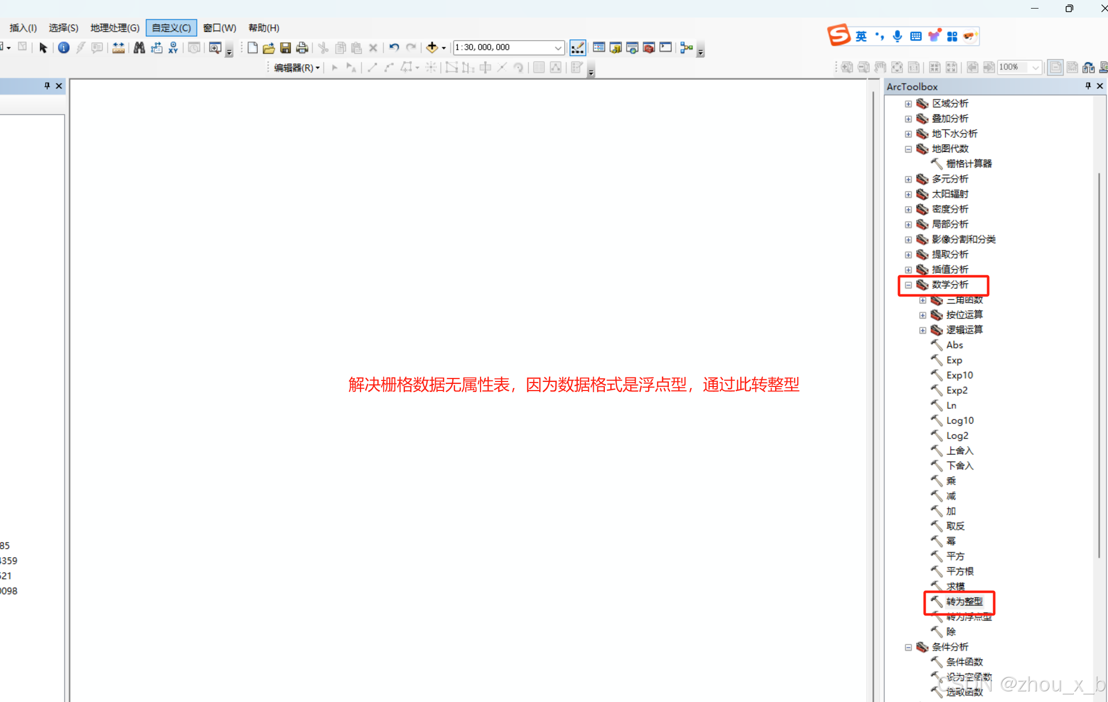Click the Go To XY icon
The width and height of the screenshot is (1108, 702).
pos(173,48)
